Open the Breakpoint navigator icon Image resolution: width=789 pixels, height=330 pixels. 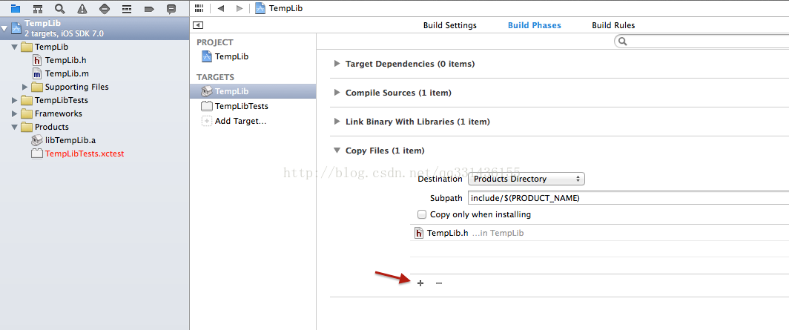click(149, 9)
